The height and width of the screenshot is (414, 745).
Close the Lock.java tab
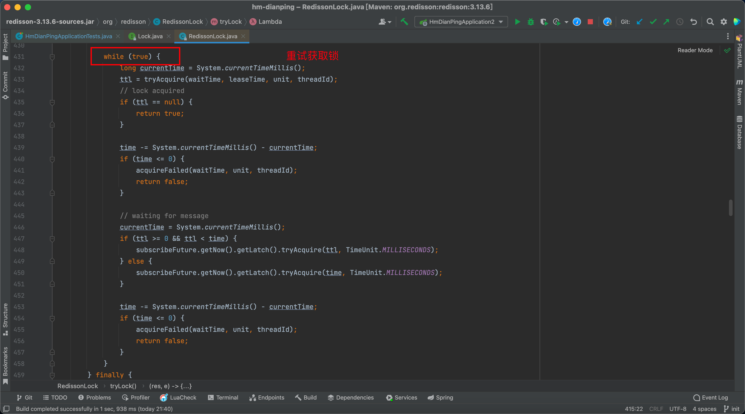169,36
